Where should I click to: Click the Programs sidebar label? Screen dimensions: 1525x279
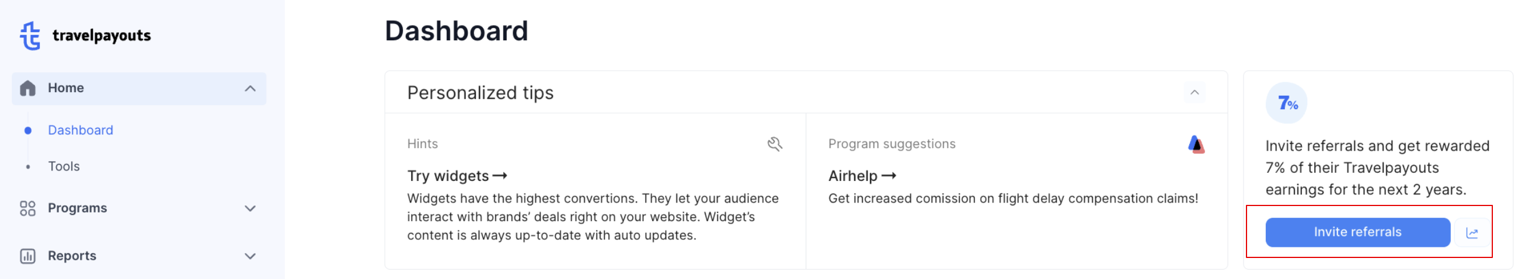click(78, 208)
